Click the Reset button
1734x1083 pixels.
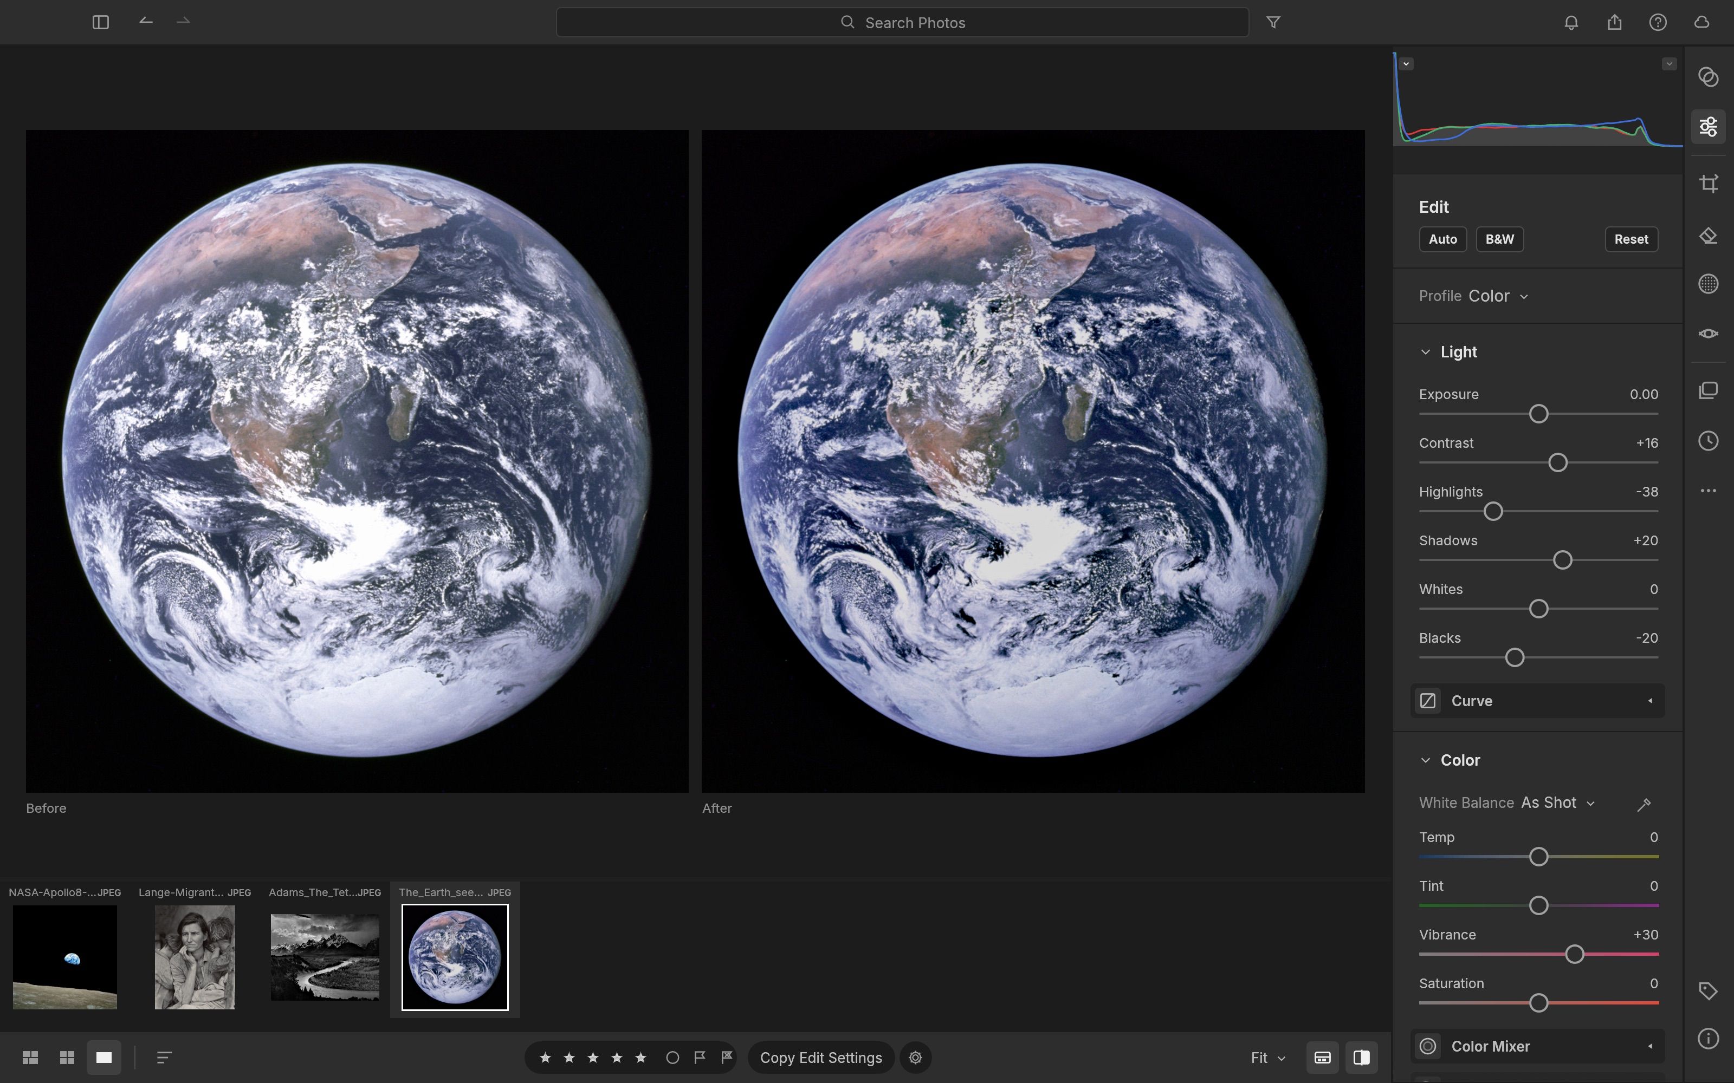(x=1631, y=239)
